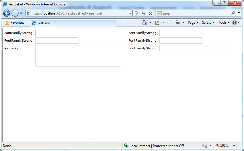Click the Print icon

(177, 23)
